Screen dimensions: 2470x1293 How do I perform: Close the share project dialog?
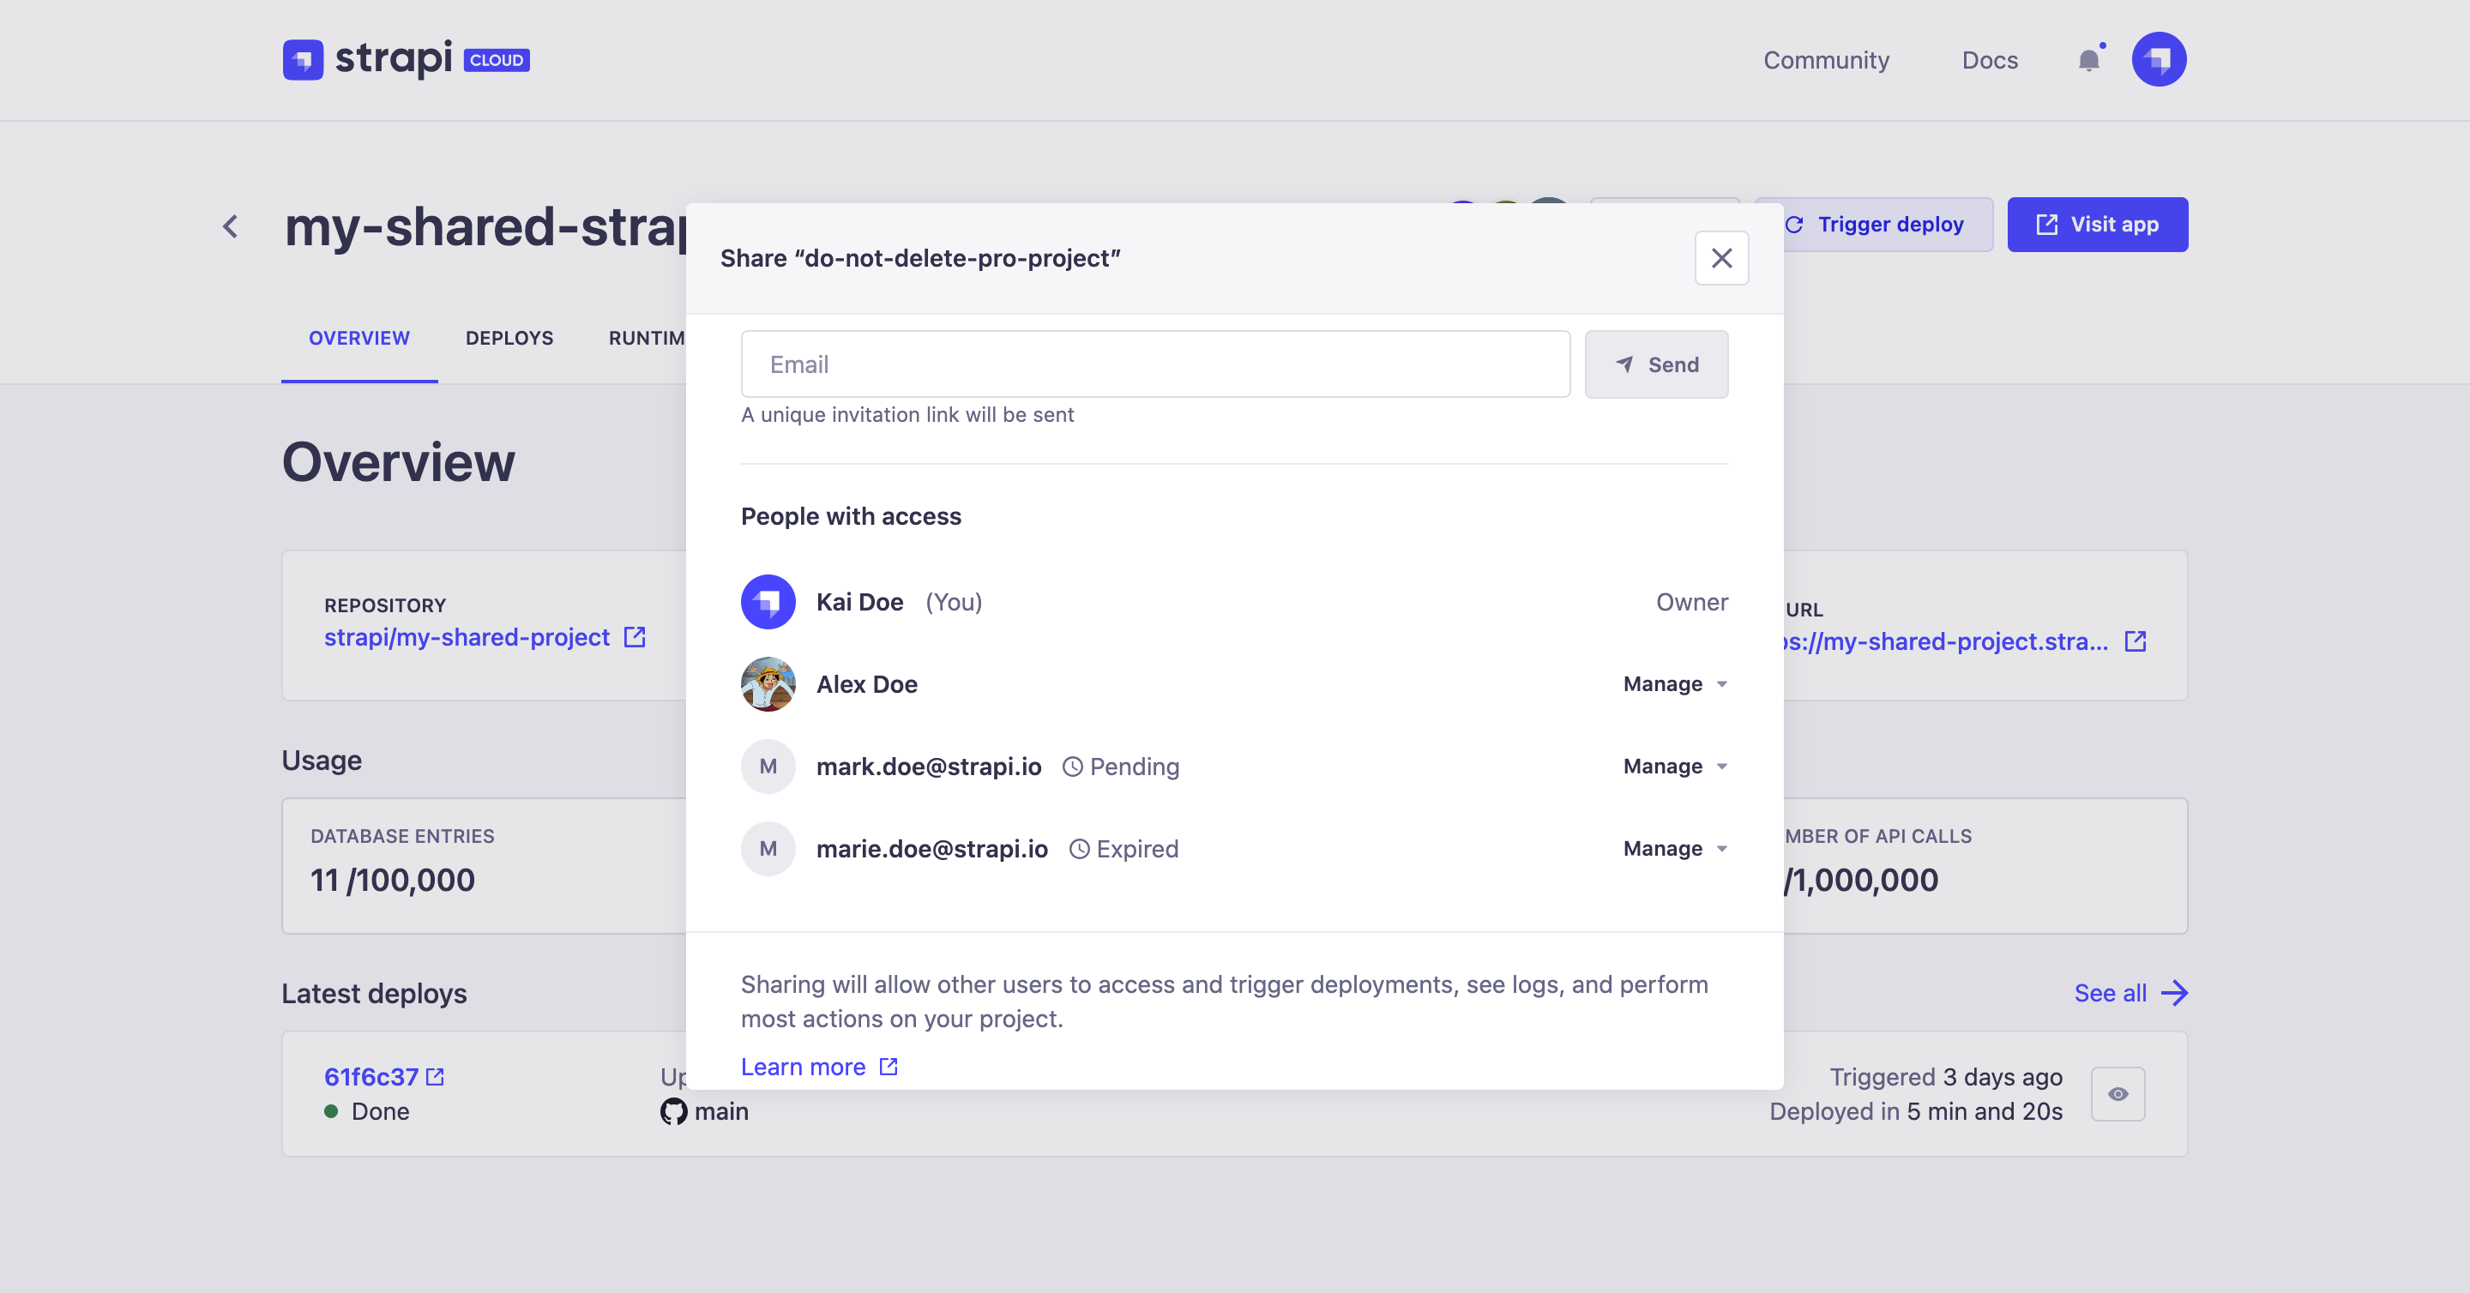1721,258
